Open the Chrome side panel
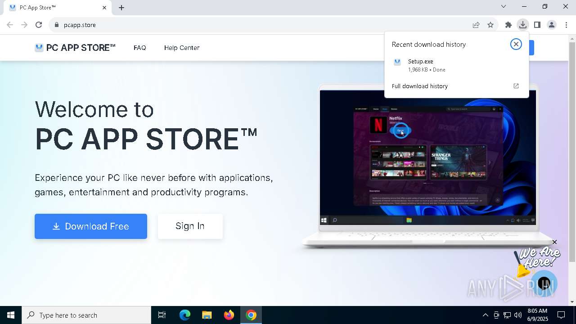 click(537, 25)
